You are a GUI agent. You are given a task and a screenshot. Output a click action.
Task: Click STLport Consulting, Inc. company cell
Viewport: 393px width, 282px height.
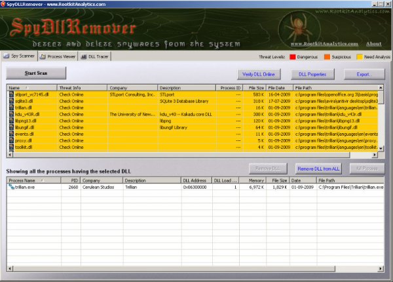132,94
